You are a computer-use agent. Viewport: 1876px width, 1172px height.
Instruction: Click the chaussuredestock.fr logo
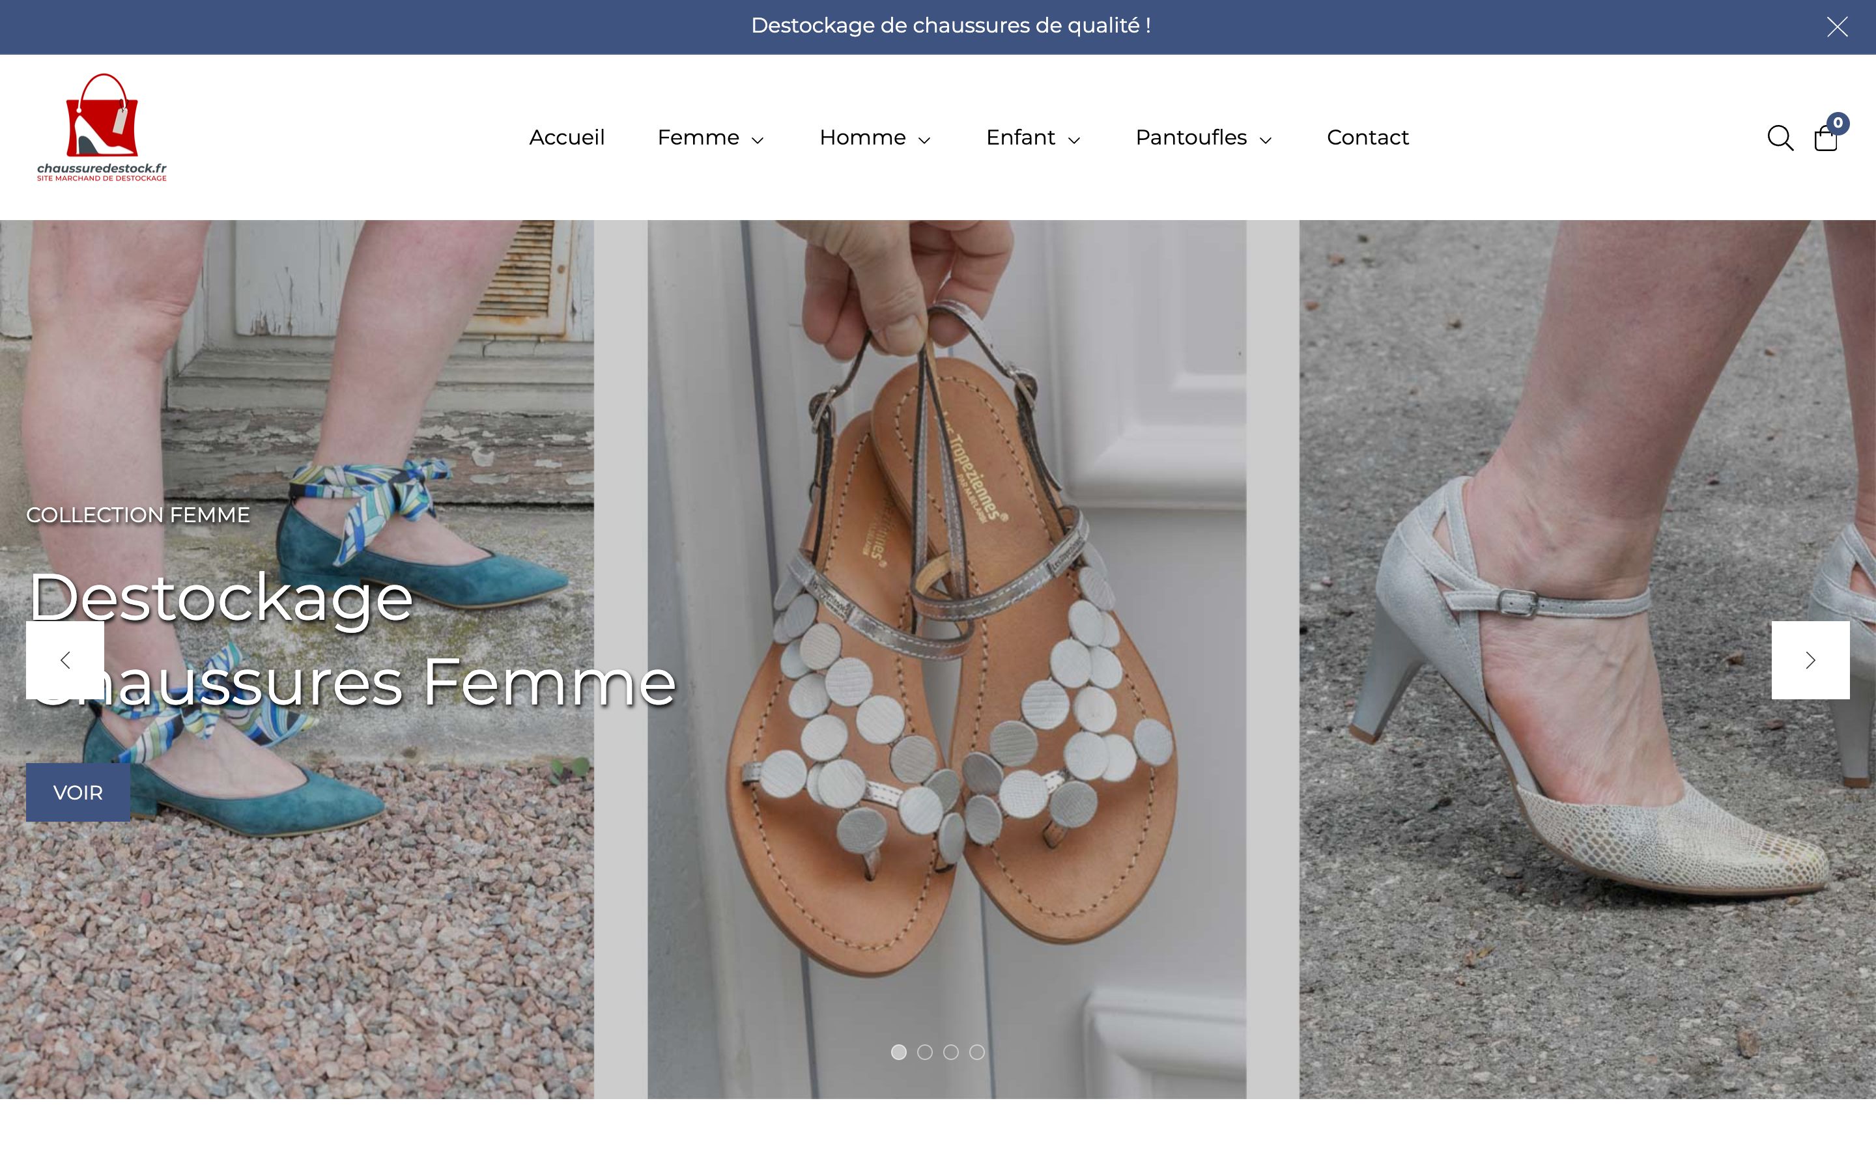[x=101, y=128]
